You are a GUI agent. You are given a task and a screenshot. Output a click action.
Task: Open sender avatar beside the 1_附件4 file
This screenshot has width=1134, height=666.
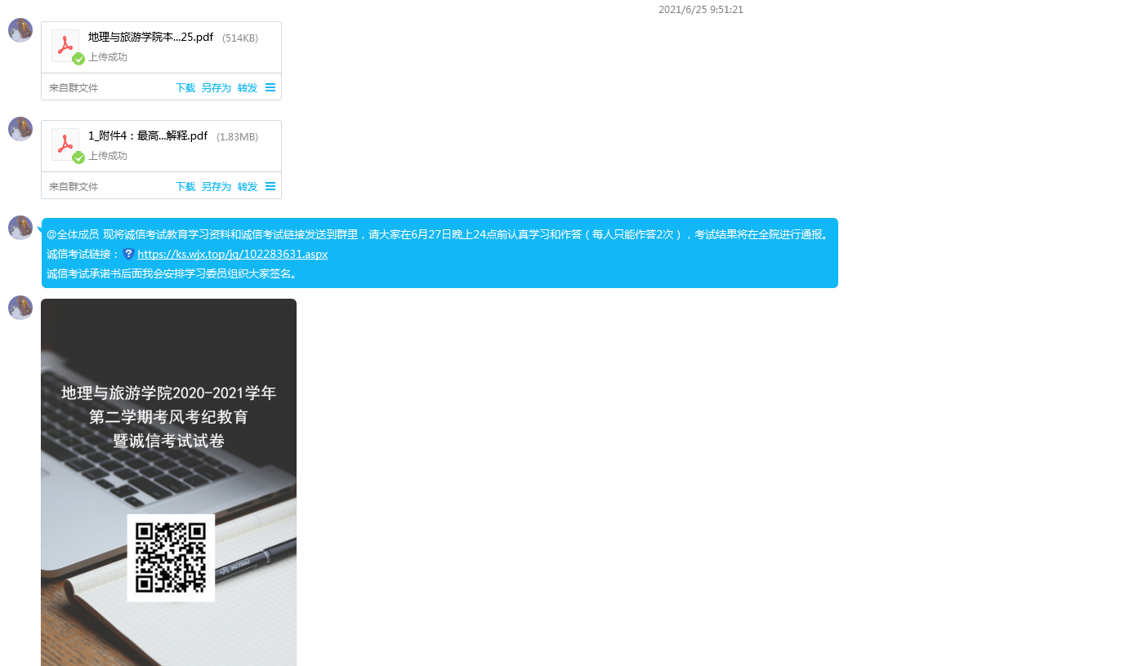pyautogui.click(x=20, y=129)
